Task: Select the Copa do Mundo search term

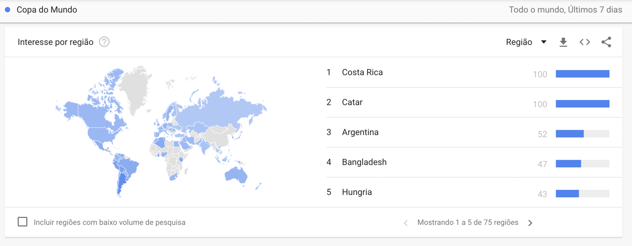Action: click(46, 10)
